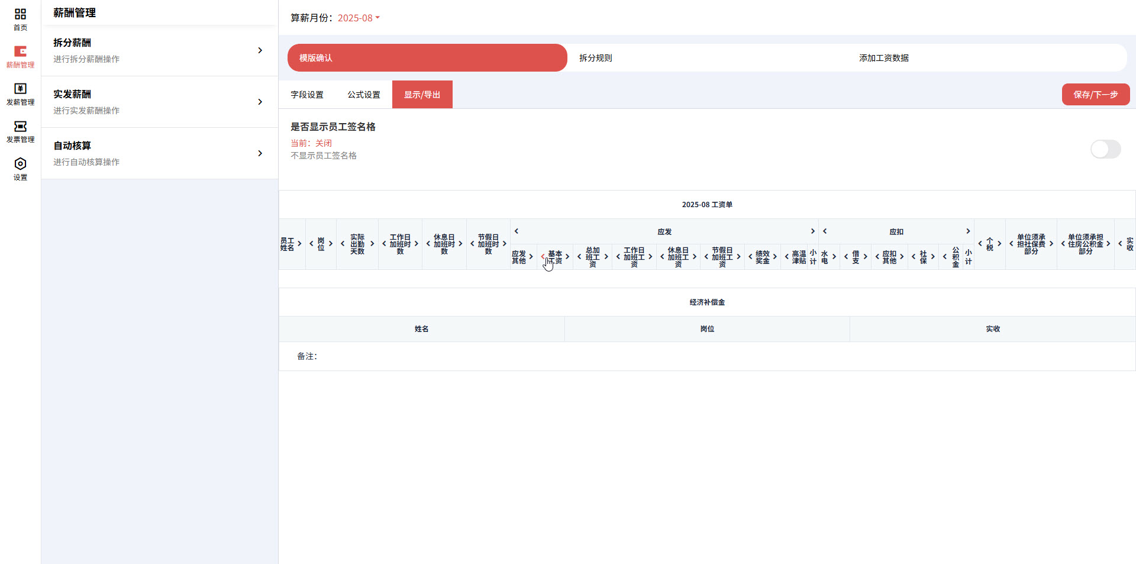Image resolution: width=1136 pixels, height=564 pixels.
Task: Open the 发薪管理 sidebar icon
Action: [x=20, y=95]
